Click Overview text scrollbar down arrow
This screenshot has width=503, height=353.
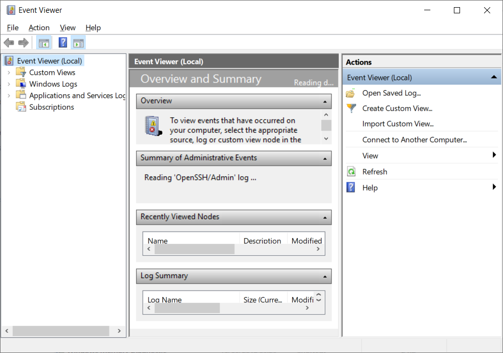[326, 139]
